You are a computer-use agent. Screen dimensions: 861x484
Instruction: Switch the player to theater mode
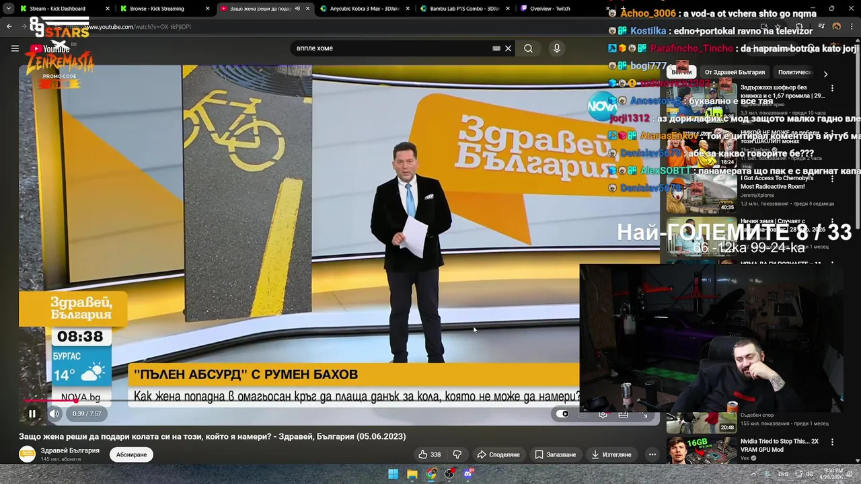point(624,414)
